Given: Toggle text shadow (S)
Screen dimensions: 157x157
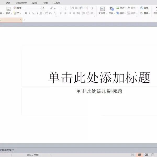Looking at the screenshot, I should [37, 13].
